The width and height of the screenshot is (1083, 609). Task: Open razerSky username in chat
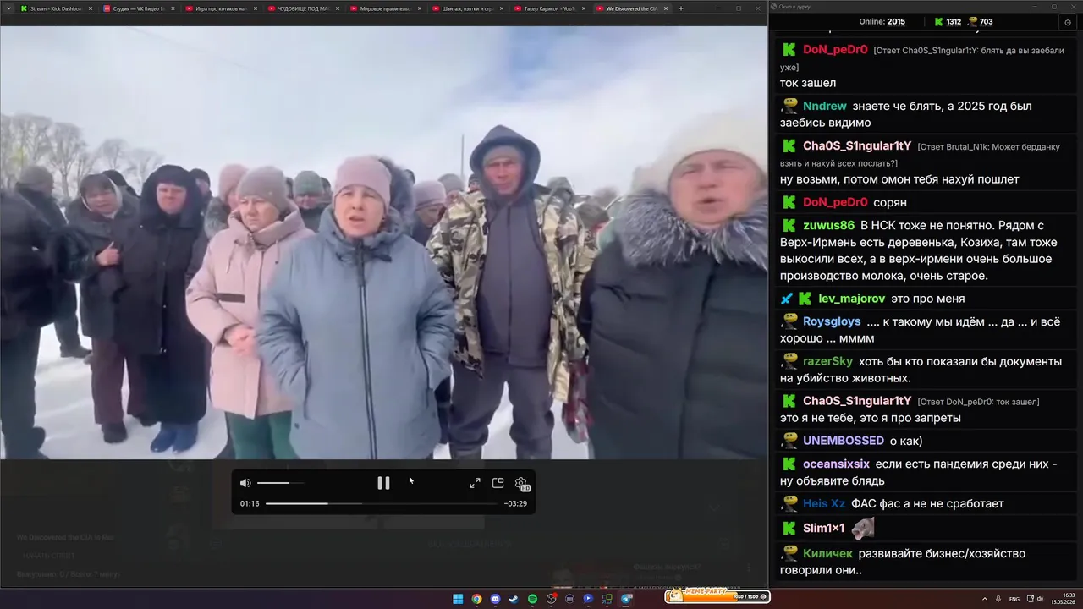click(x=827, y=361)
